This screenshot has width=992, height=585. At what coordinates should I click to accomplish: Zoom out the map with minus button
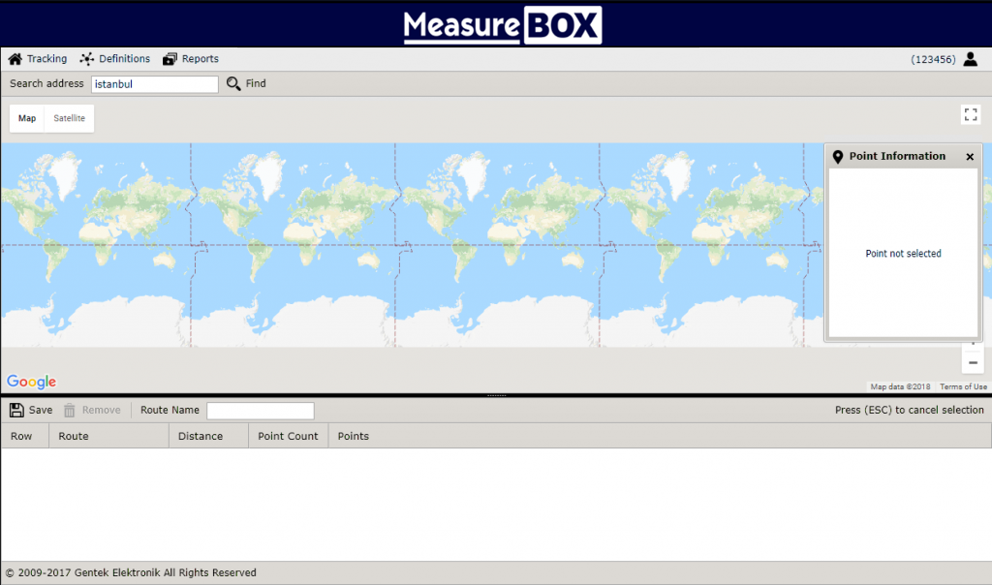[973, 362]
